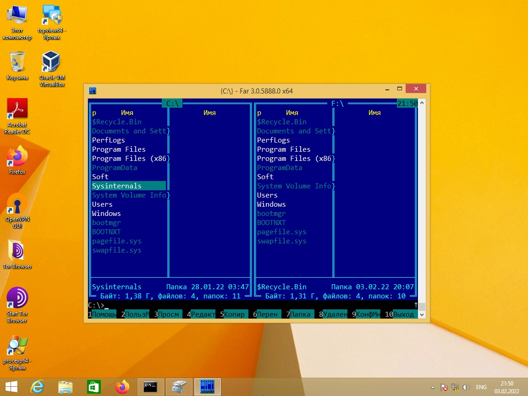Select bootmgr in the right panel
Image resolution: width=528 pixels, height=396 pixels.
click(x=271, y=214)
